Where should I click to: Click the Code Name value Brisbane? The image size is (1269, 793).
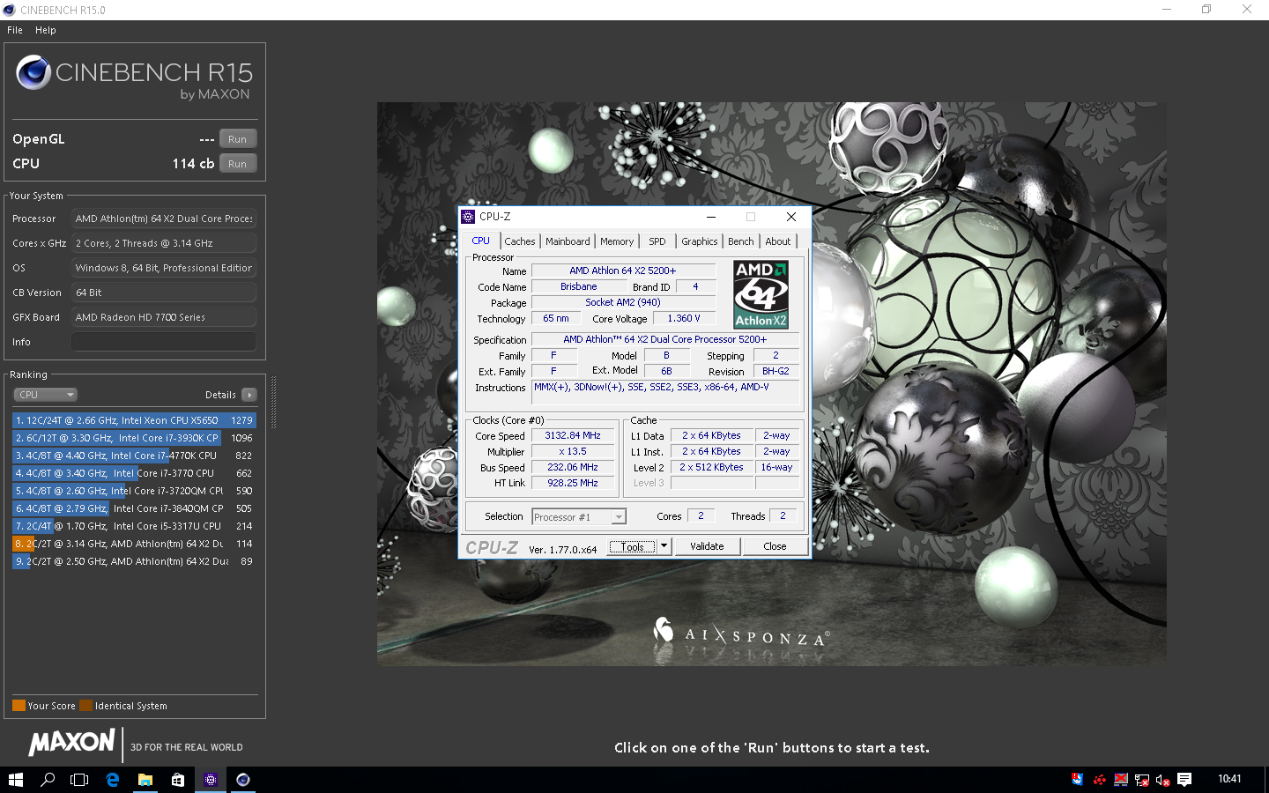pos(579,286)
